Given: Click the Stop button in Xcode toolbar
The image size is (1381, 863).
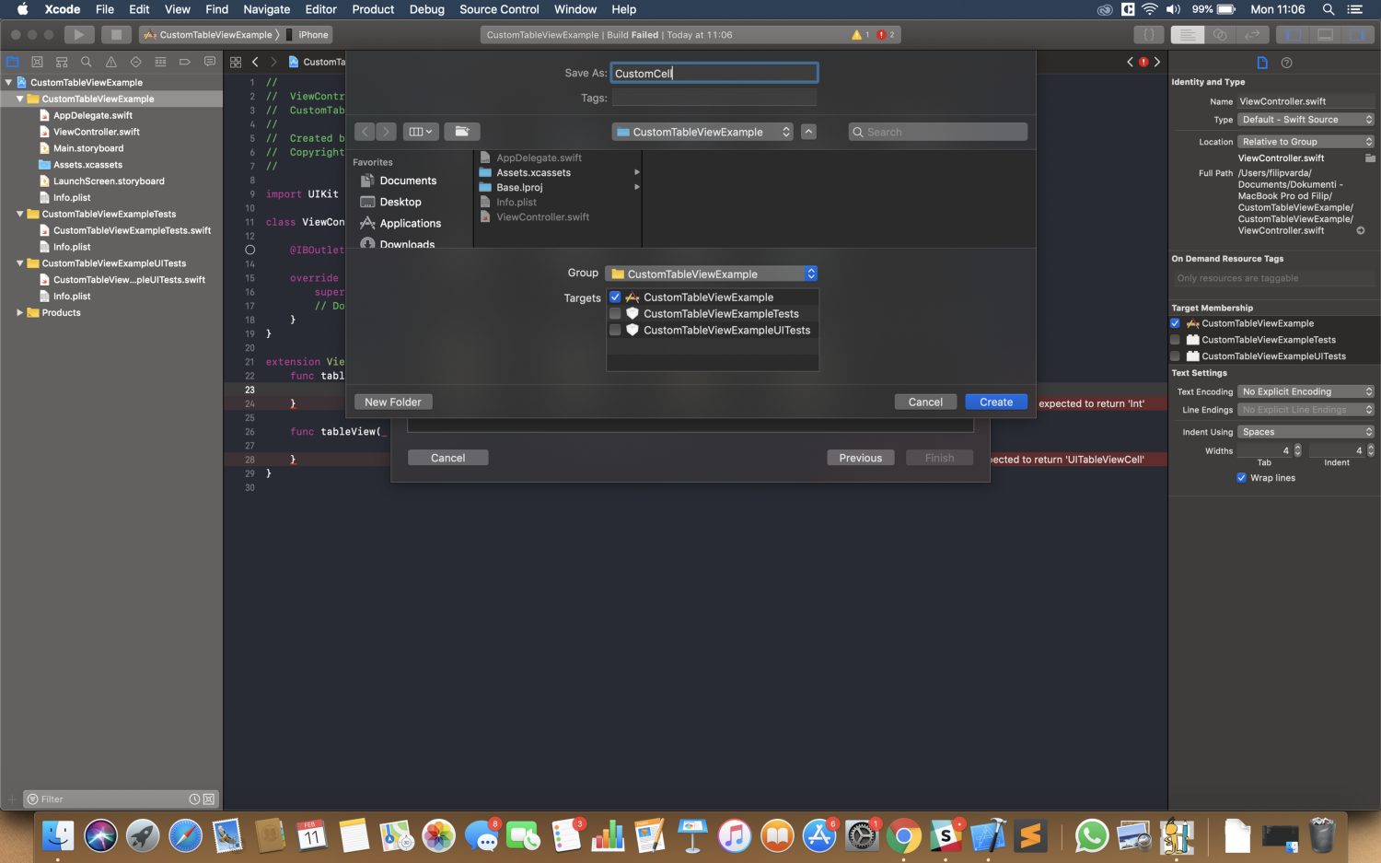Looking at the screenshot, I should coord(116,34).
